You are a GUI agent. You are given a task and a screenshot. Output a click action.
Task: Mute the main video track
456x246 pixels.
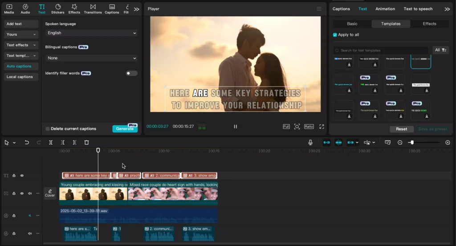pyautogui.click(x=30, y=194)
